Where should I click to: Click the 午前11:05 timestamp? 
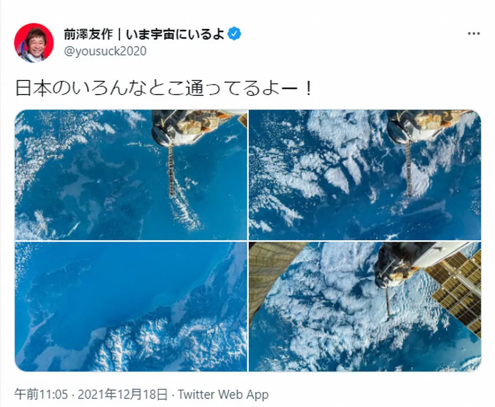pos(41,394)
